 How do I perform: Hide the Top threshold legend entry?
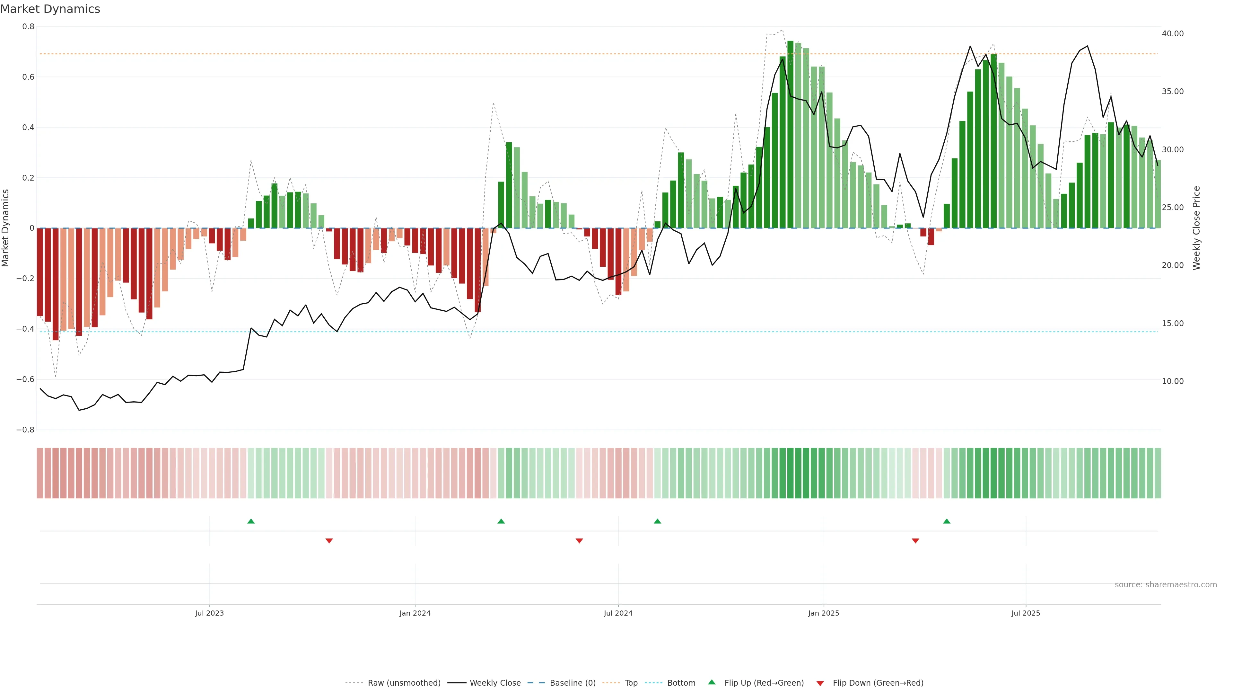[x=631, y=683]
